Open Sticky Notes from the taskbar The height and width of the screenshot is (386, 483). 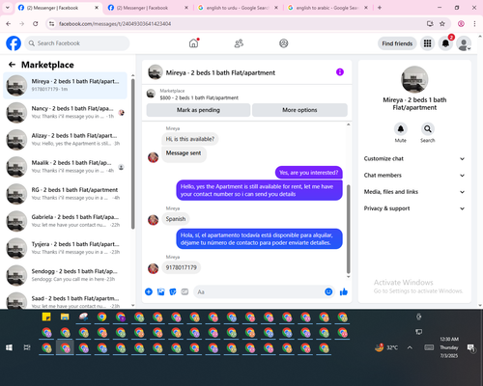[x=46, y=317]
